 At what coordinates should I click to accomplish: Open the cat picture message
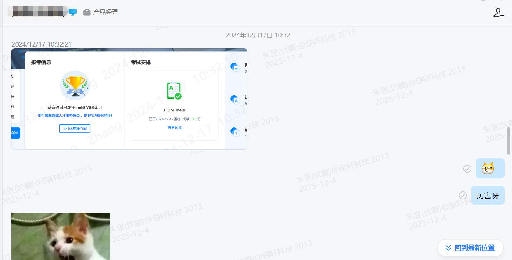coord(61,236)
